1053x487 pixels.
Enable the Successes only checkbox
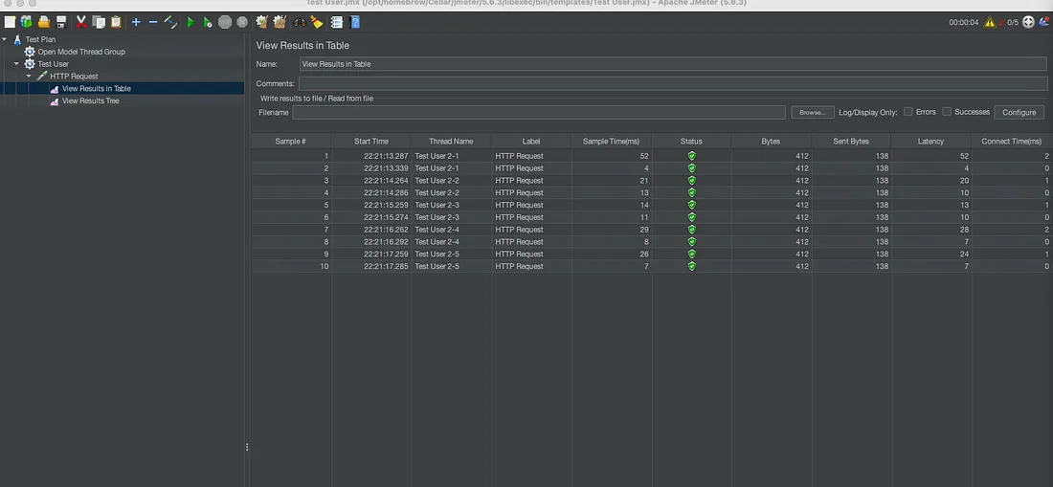click(x=947, y=112)
